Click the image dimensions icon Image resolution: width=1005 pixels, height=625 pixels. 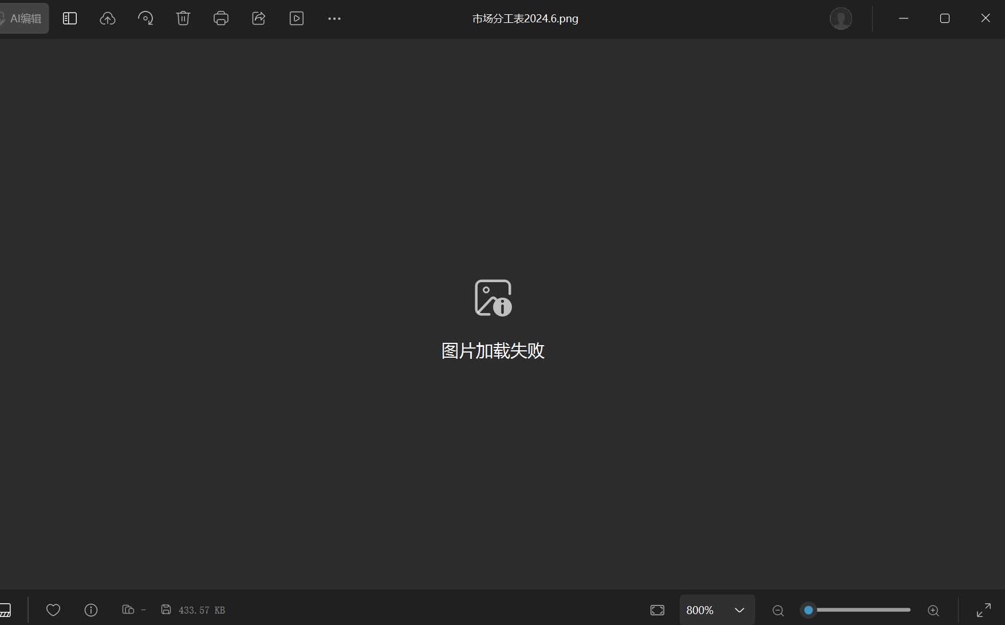[x=128, y=610]
